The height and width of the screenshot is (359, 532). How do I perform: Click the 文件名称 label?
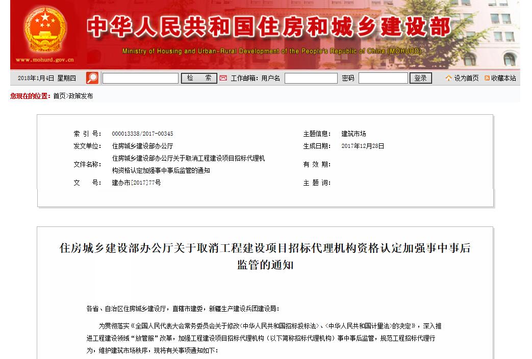pyautogui.click(x=87, y=164)
